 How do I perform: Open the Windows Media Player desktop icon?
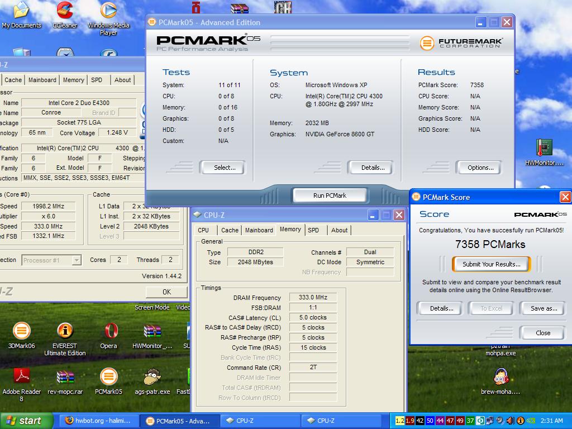(x=108, y=17)
